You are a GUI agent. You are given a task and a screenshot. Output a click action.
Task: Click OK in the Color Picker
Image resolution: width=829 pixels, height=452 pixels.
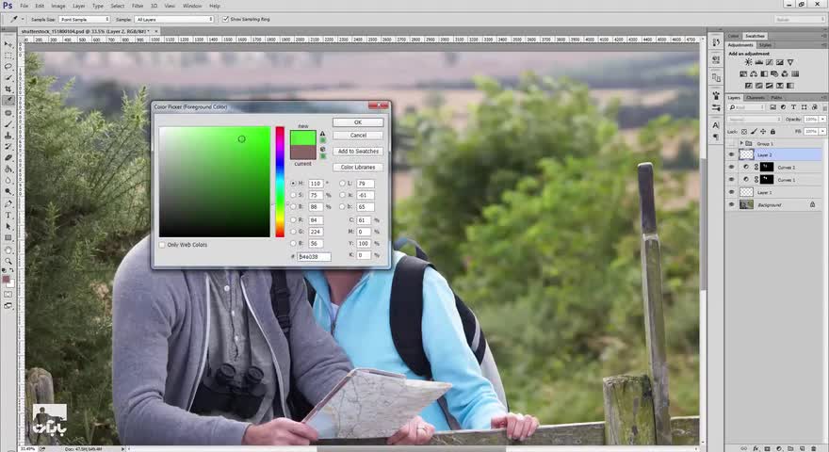pos(358,122)
